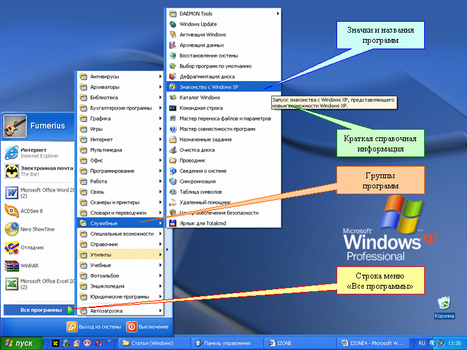The height and width of the screenshot is (350, 467).
Task: Select the Синхронизация entry
Action: point(224,181)
